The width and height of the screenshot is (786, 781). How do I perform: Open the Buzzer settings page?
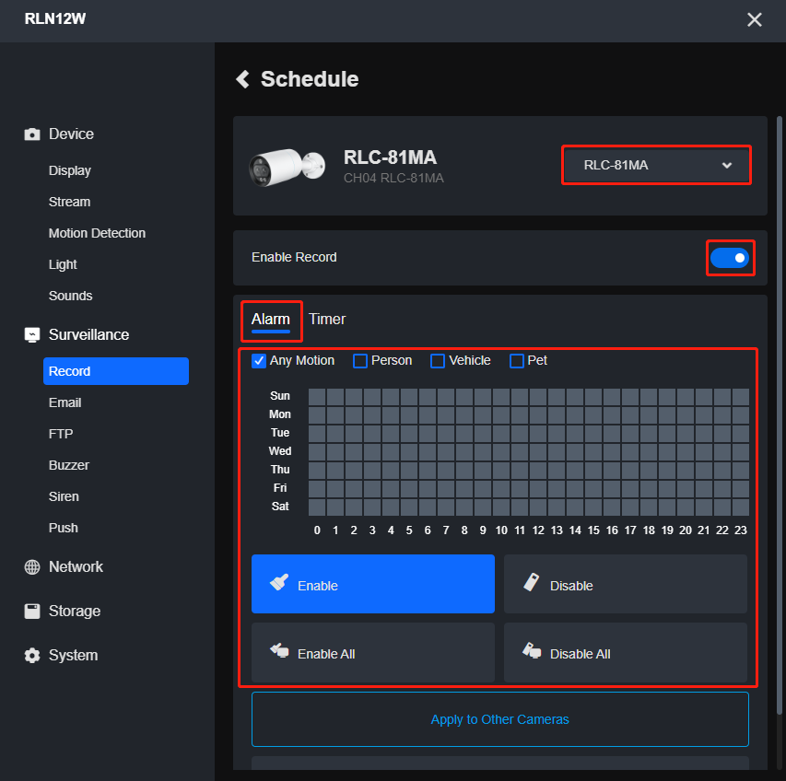(69, 465)
